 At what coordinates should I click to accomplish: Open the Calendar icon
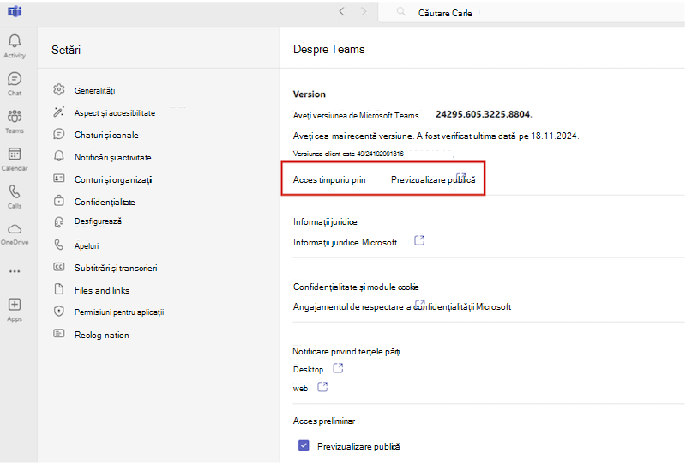(15, 154)
